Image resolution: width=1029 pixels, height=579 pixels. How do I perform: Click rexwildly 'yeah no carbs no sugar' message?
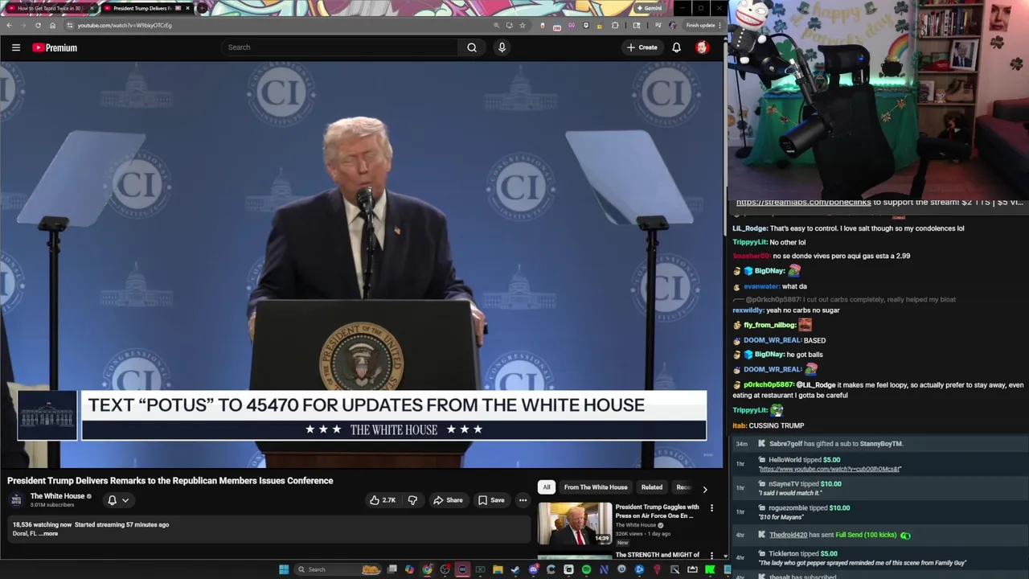point(785,310)
